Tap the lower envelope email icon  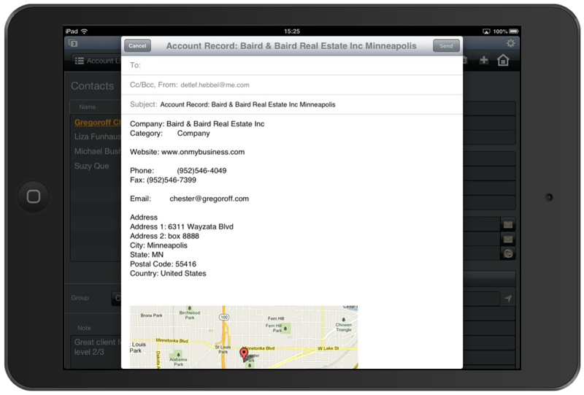pos(508,239)
